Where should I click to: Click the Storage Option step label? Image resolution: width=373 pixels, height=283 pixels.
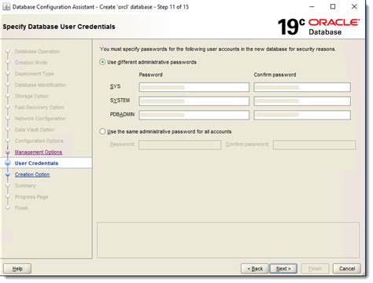pyautogui.click(x=31, y=96)
